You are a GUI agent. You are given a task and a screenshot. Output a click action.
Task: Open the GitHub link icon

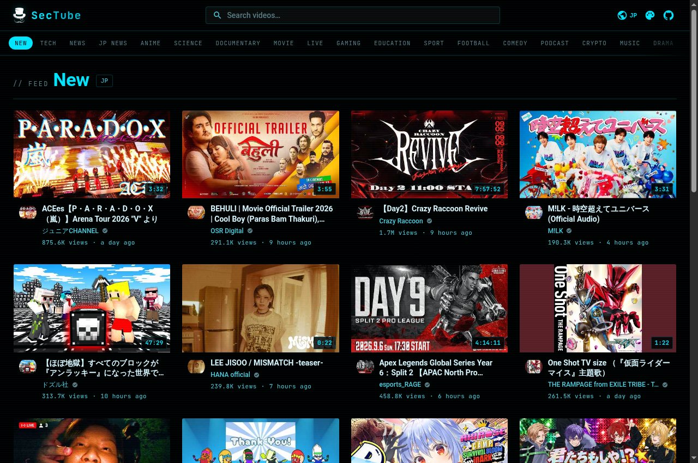pyautogui.click(x=669, y=15)
